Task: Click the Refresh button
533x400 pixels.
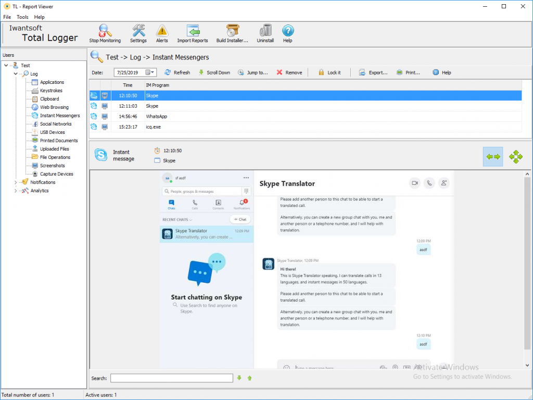Action: [177, 72]
